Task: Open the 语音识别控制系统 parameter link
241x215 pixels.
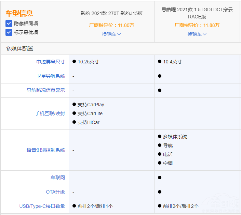Action: pyautogui.click(x=46, y=150)
